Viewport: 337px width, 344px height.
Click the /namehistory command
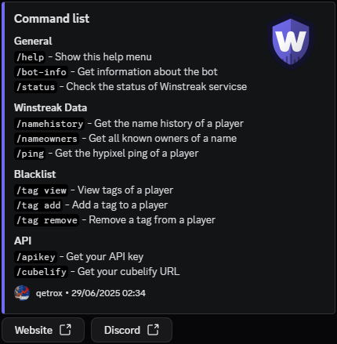pyautogui.click(x=49, y=124)
